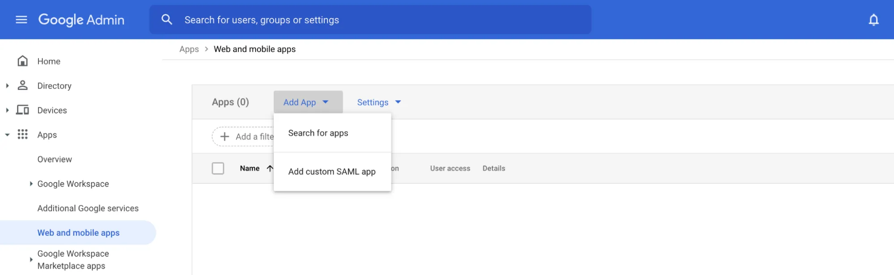The image size is (894, 275).
Task: Click the Apps breadcrumb link
Action: pos(189,49)
